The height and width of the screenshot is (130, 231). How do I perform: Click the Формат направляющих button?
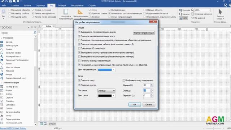pyautogui.click(x=144, y=33)
